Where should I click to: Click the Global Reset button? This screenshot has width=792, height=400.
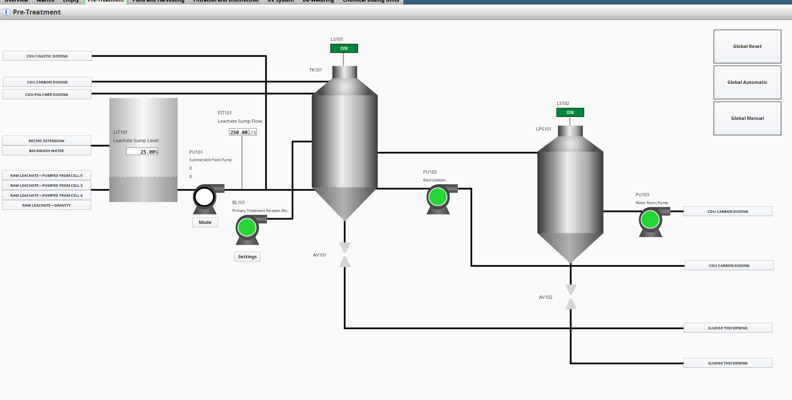point(747,46)
